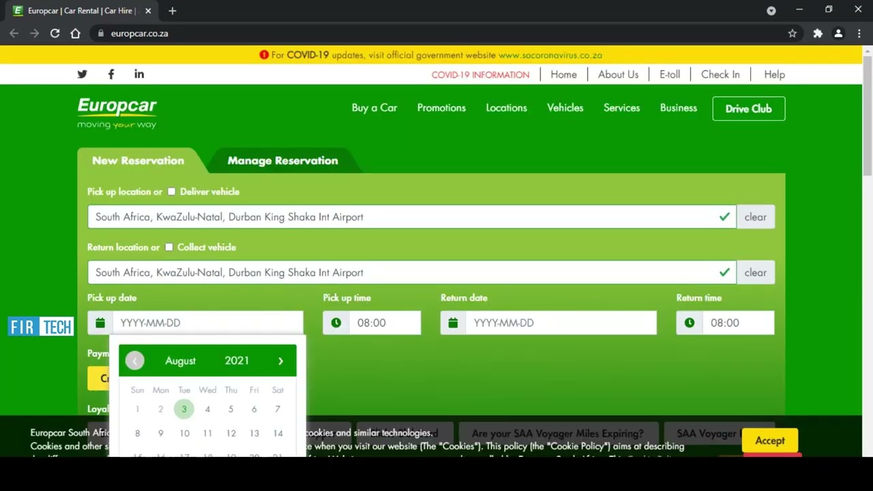Reload the page

55,33
